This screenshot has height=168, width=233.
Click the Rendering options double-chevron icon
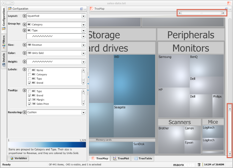24,112
